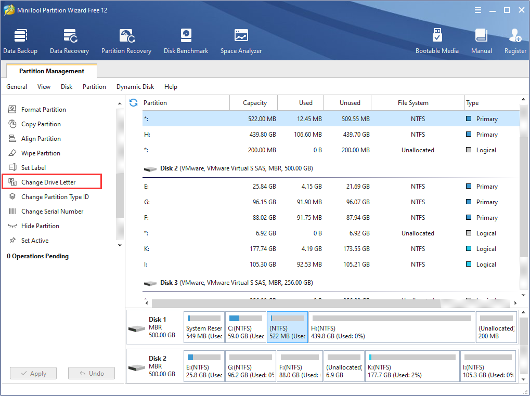This screenshot has height=396, width=530.
Task: Click the left panel scroll up arrow
Action: pos(120,103)
